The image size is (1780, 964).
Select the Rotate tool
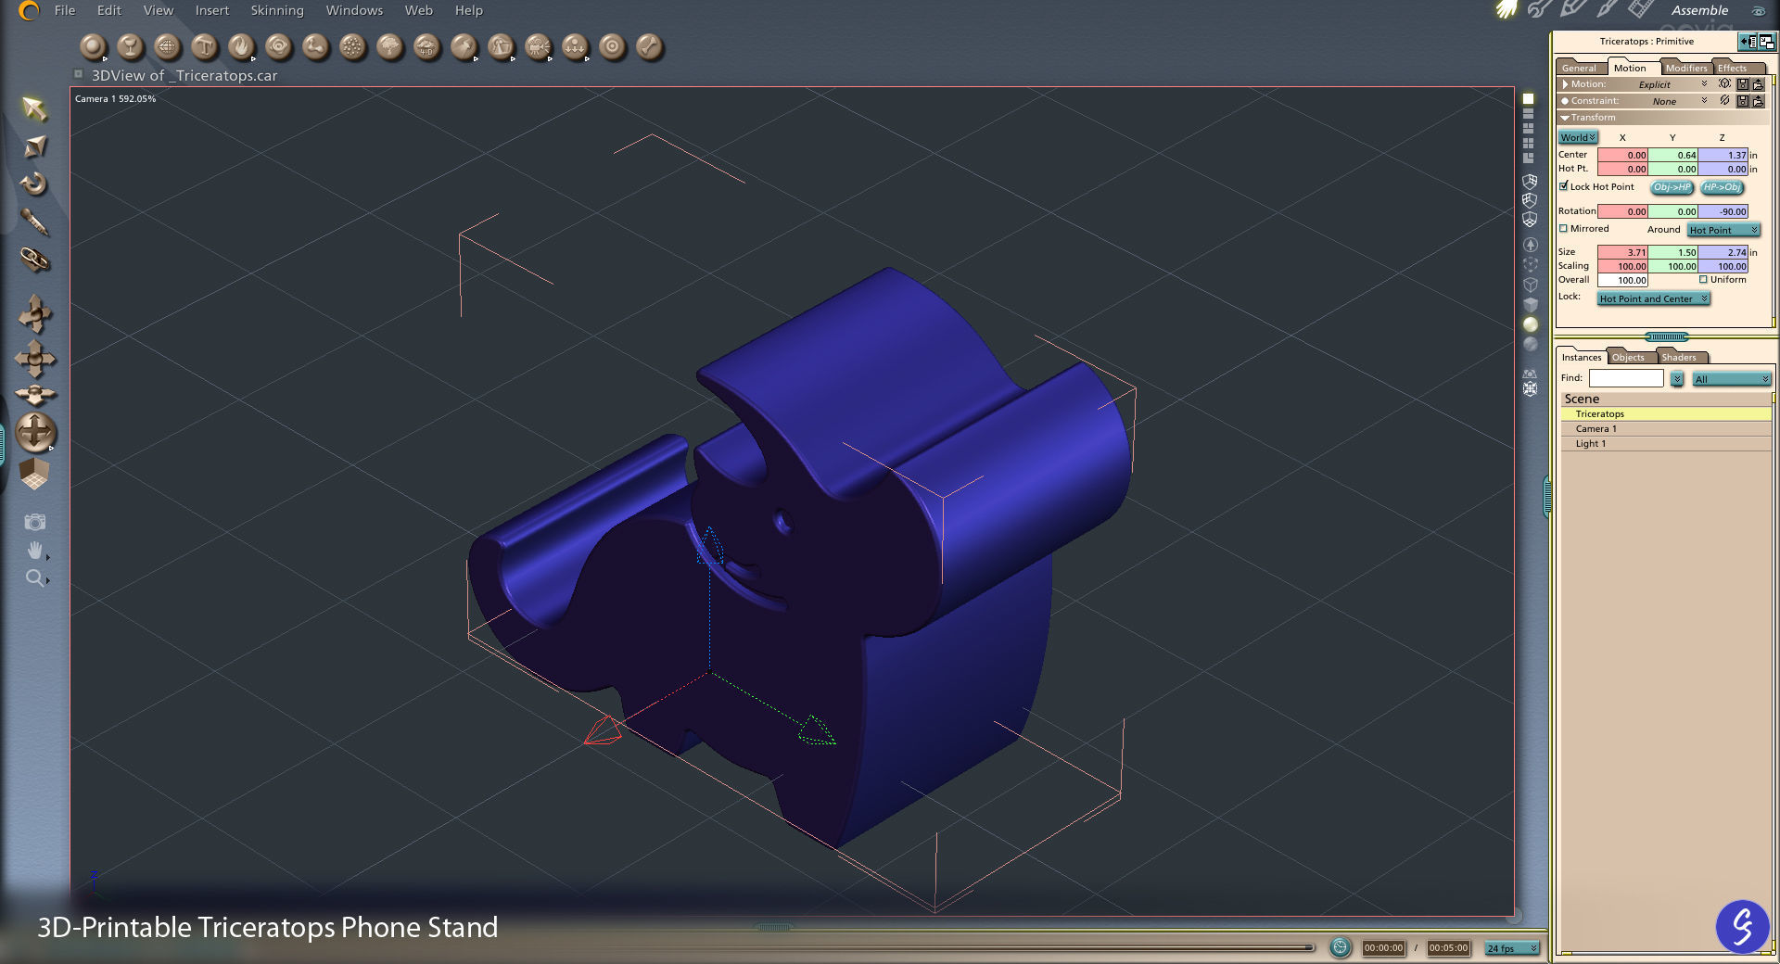(x=34, y=184)
